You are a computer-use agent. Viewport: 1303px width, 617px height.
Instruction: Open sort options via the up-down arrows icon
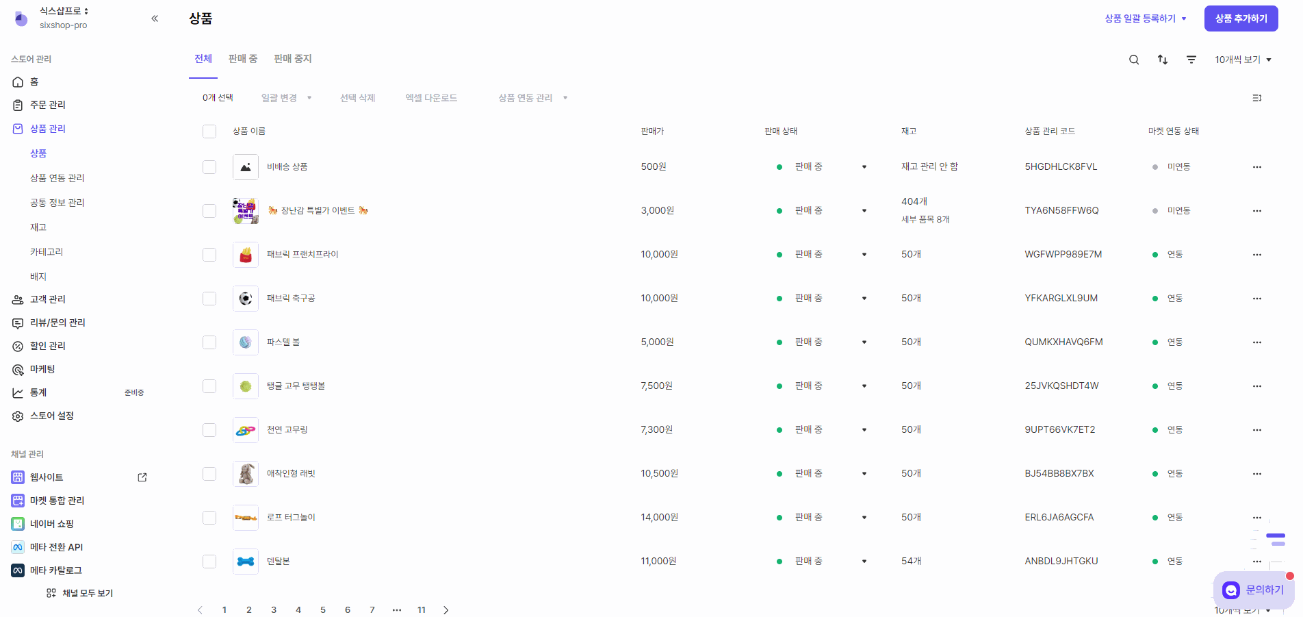pyautogui.click(x=1163, y=60)
